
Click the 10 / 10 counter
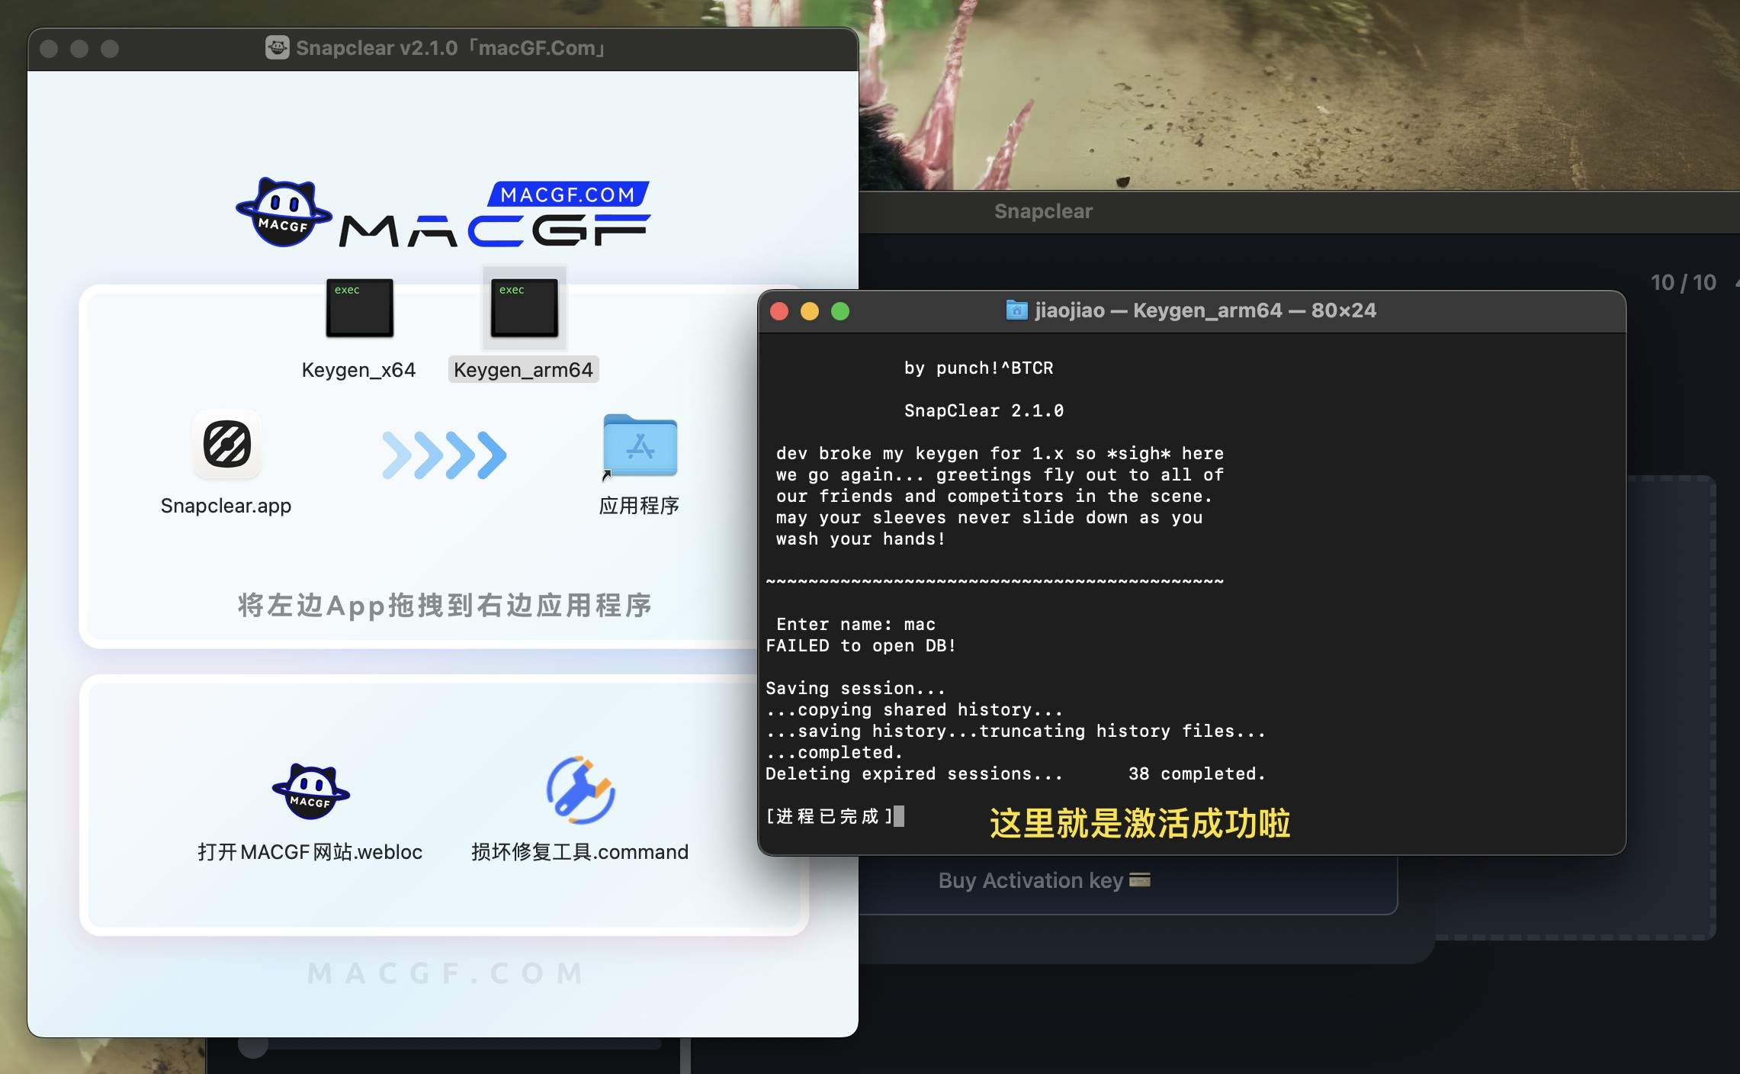point(1684,282)
